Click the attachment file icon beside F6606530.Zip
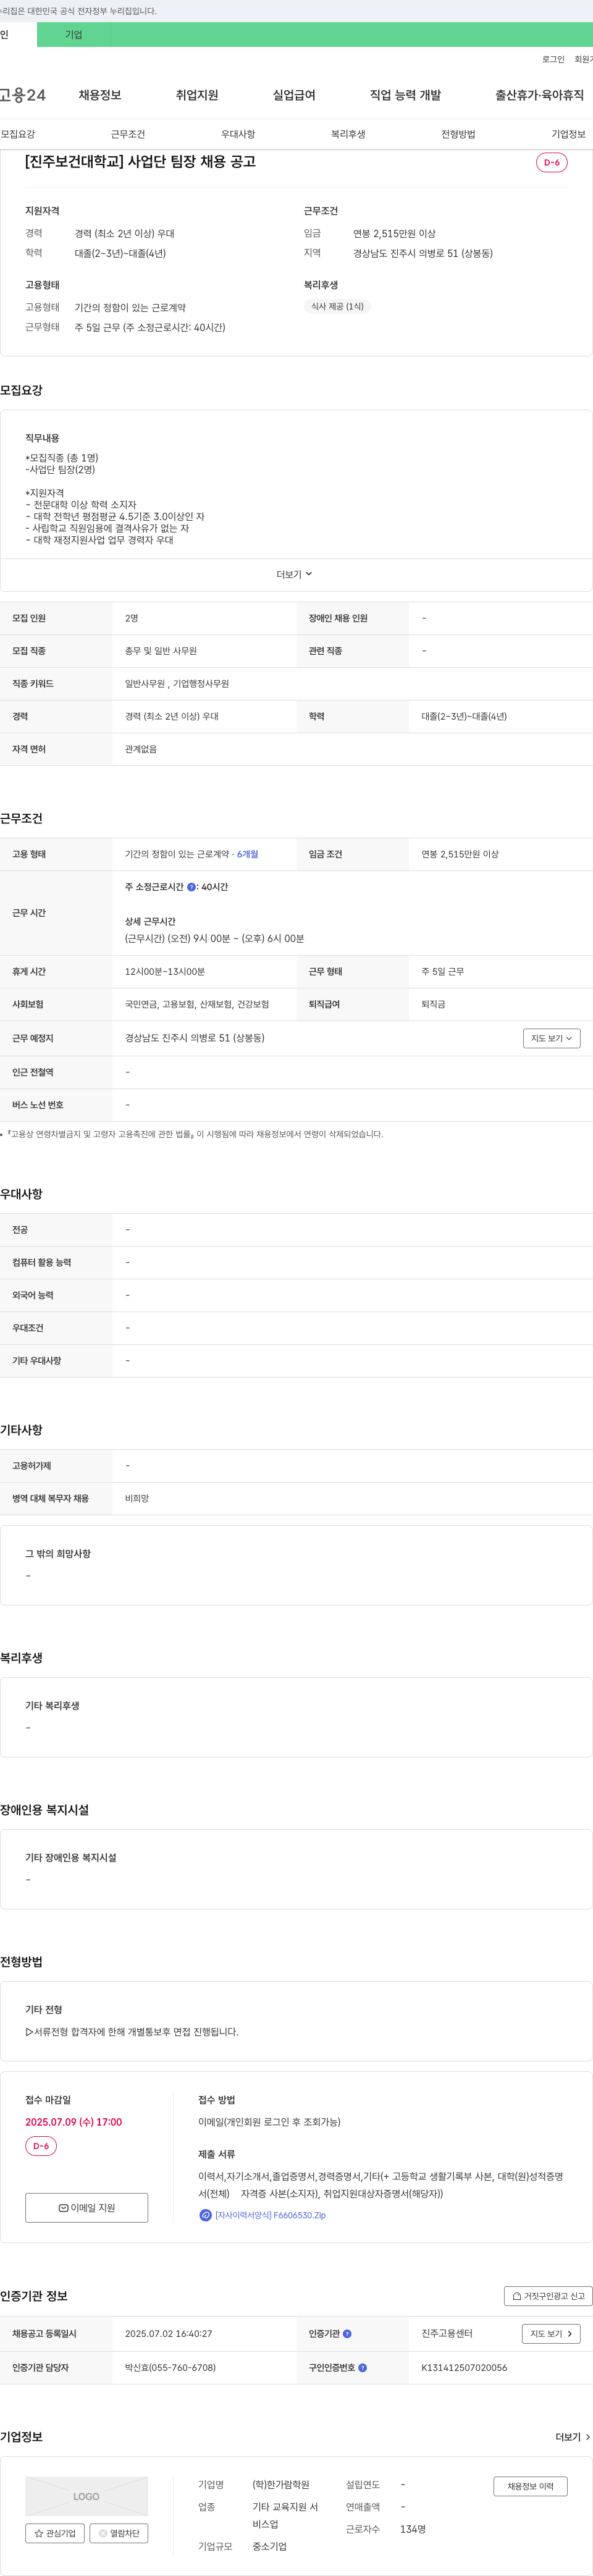 tap(205, 2215)
